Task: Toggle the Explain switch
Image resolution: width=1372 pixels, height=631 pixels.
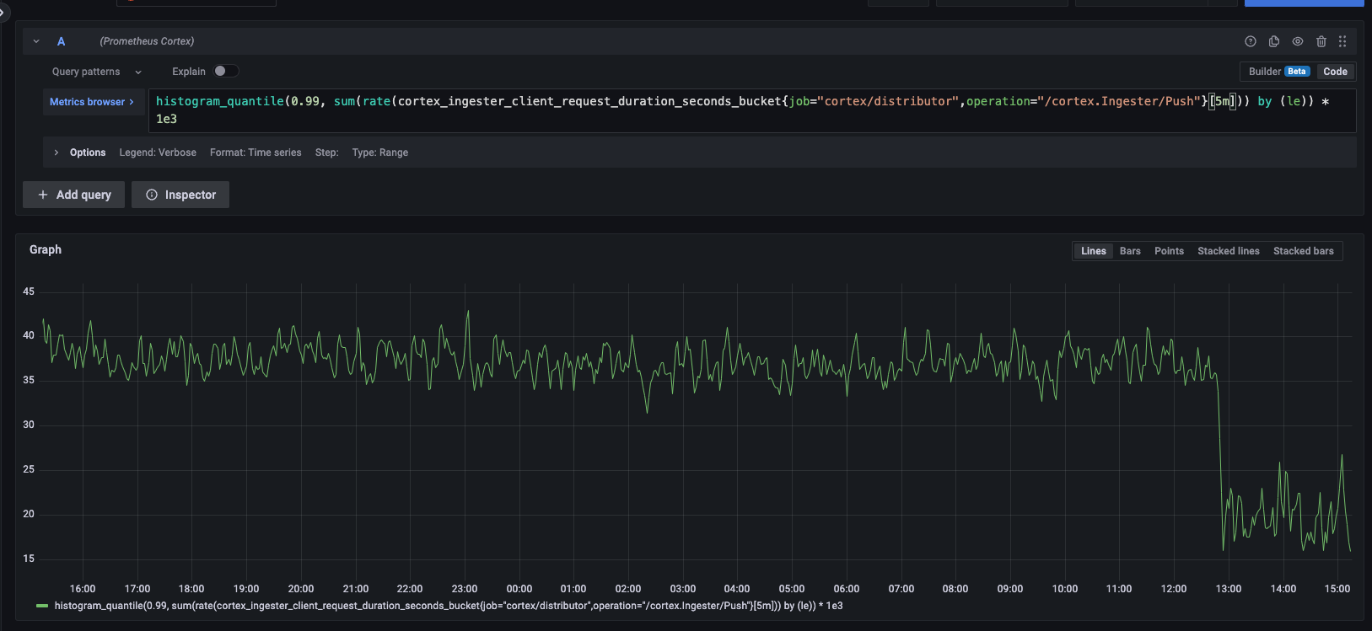Action: coord(226,72)
